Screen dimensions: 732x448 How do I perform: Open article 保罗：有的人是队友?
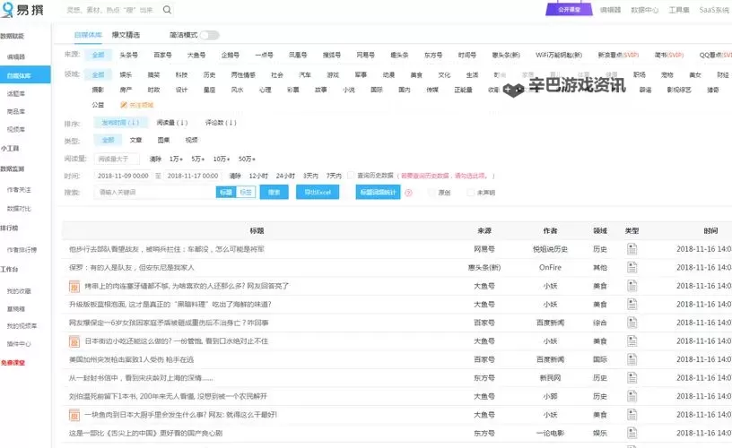(131, 268)
